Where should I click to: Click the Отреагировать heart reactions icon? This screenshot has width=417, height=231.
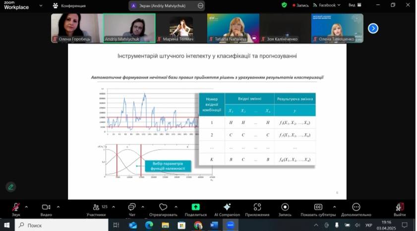point(163,207)
